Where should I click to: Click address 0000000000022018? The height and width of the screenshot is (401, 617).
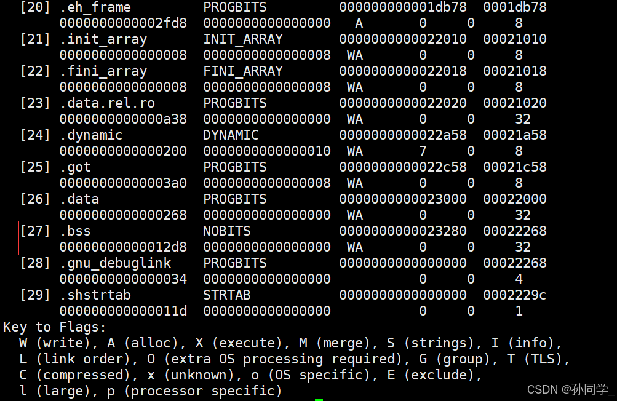(x=403, y=71)
